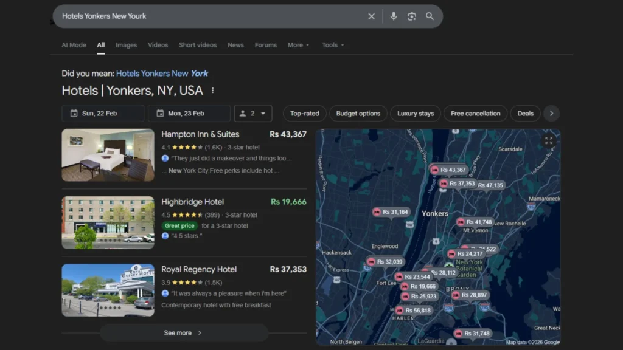This screenshot has width=623, height=350.
Task: Switch to the Short videos tab
Action: point(198,45)
